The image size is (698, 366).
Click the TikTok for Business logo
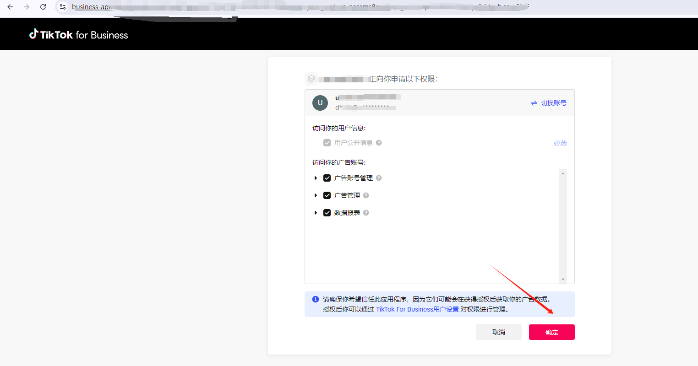[x=79, y=35]
